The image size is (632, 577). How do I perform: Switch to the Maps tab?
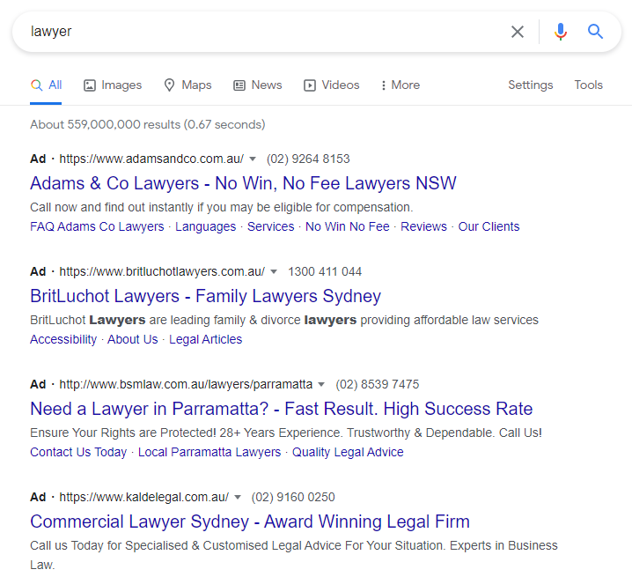pos(187,85)
